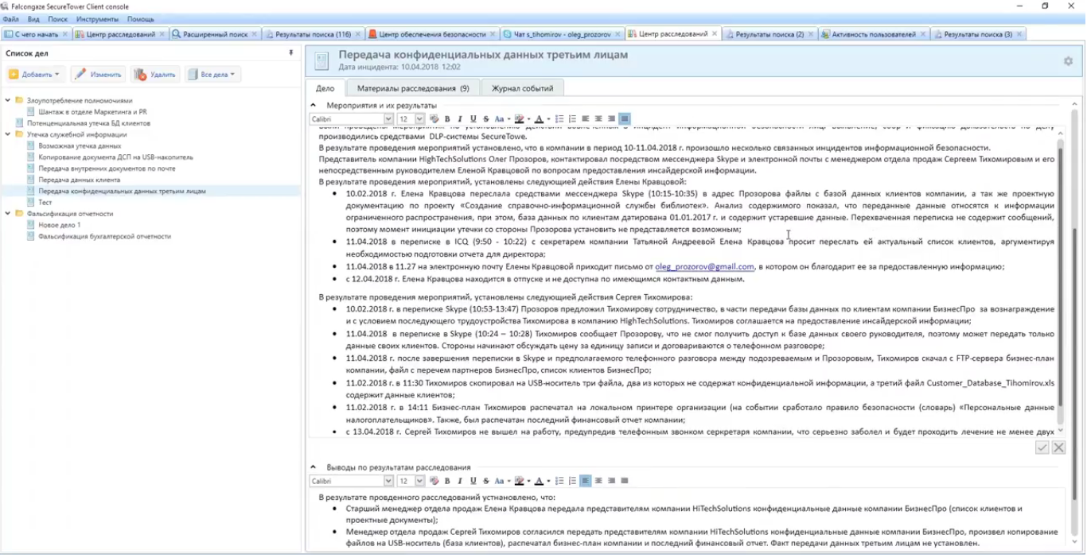Click the case document icon in header
The height and width of the screenshot is (558, 1087).
pos(321,61)
